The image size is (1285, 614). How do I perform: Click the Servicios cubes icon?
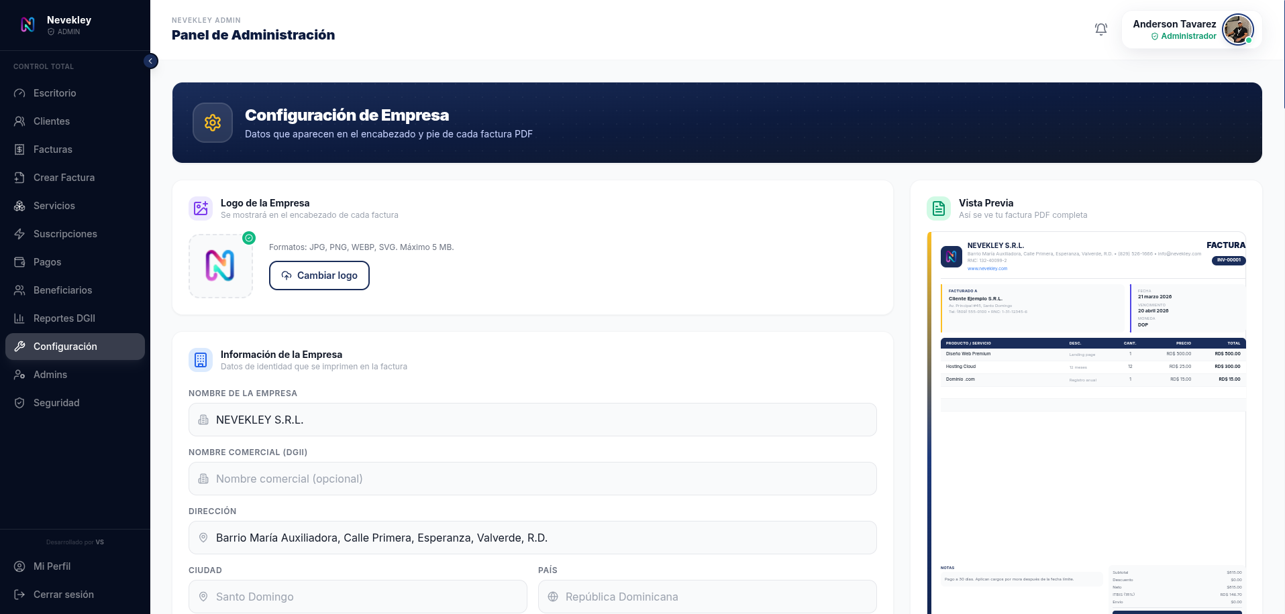[x=19, y=206]
